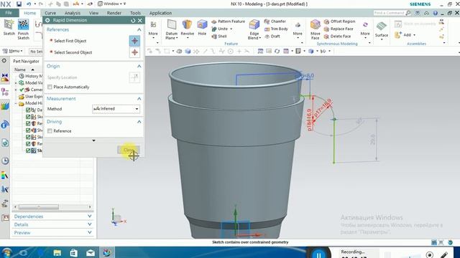Click the Unite boolean tool
Screen dimensions: 460x258
(220, 29)
